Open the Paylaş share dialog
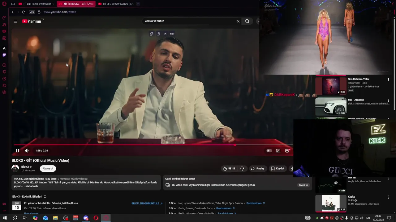The width and height of the screenshot is (396, 222). tap(257, 168)
